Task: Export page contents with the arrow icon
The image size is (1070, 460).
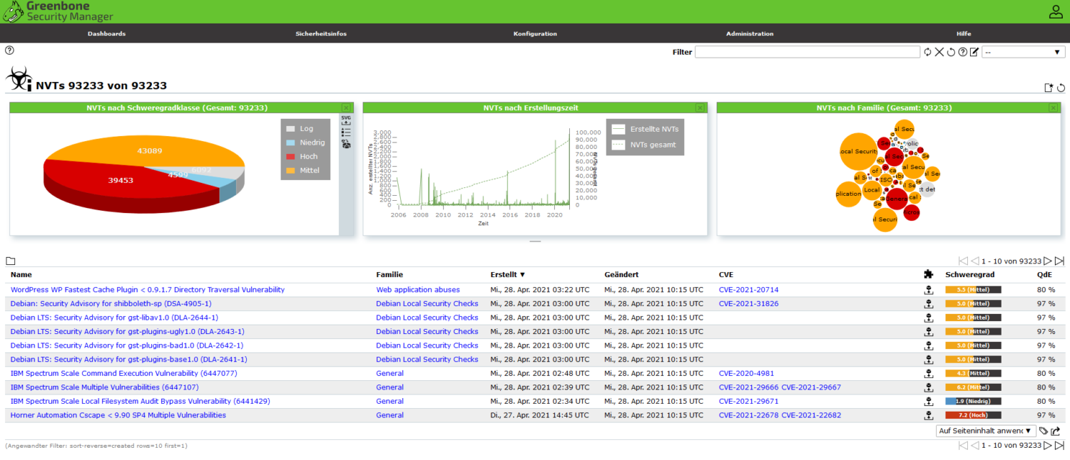Action: (x=1056, y=430)
